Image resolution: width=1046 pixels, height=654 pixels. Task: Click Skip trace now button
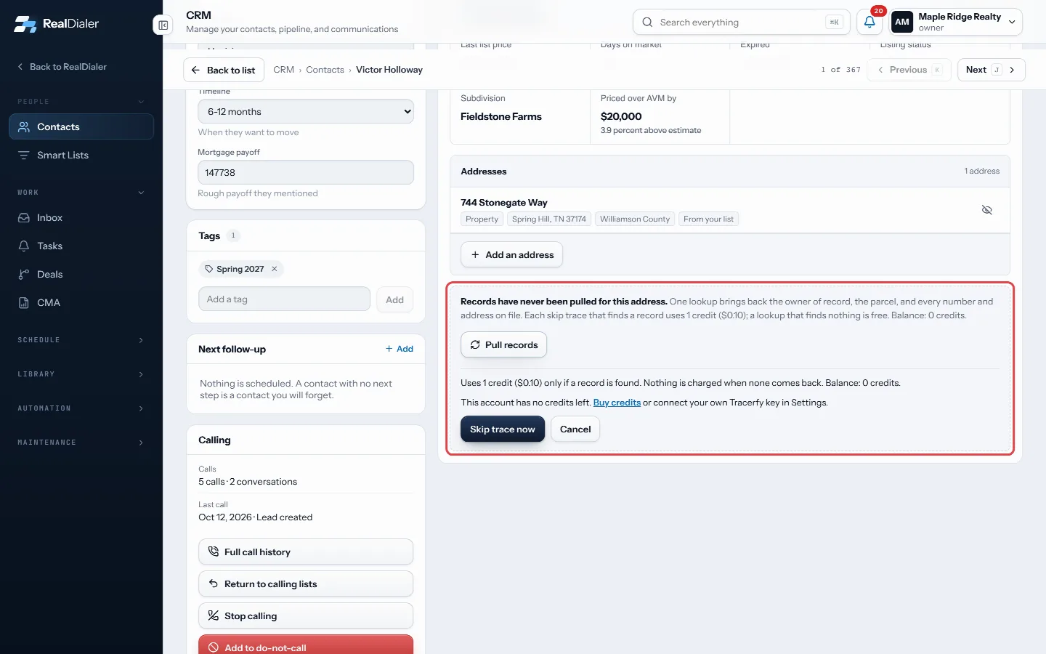(503, 429)
